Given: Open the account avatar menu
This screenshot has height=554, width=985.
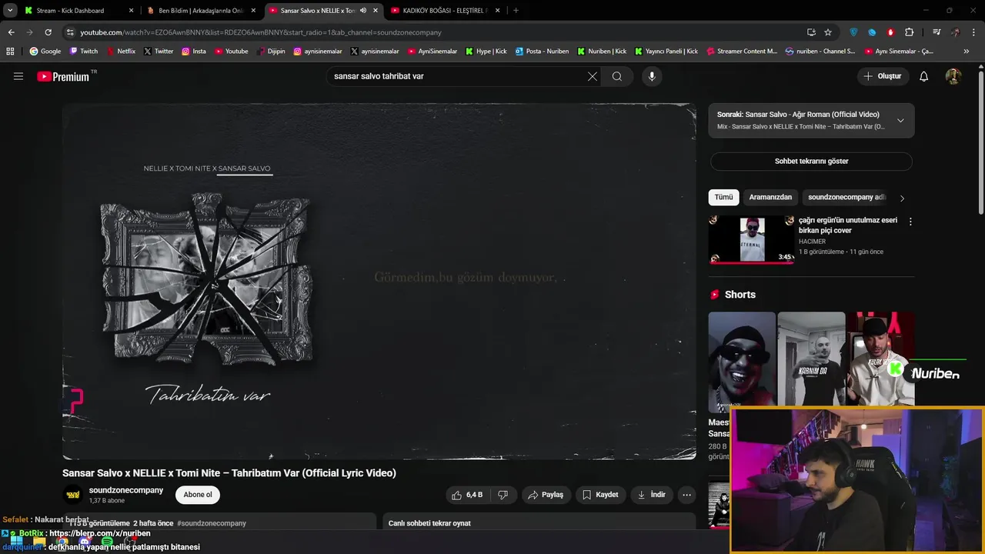Looking at the screenshot, I should click(x=953, y=76).
